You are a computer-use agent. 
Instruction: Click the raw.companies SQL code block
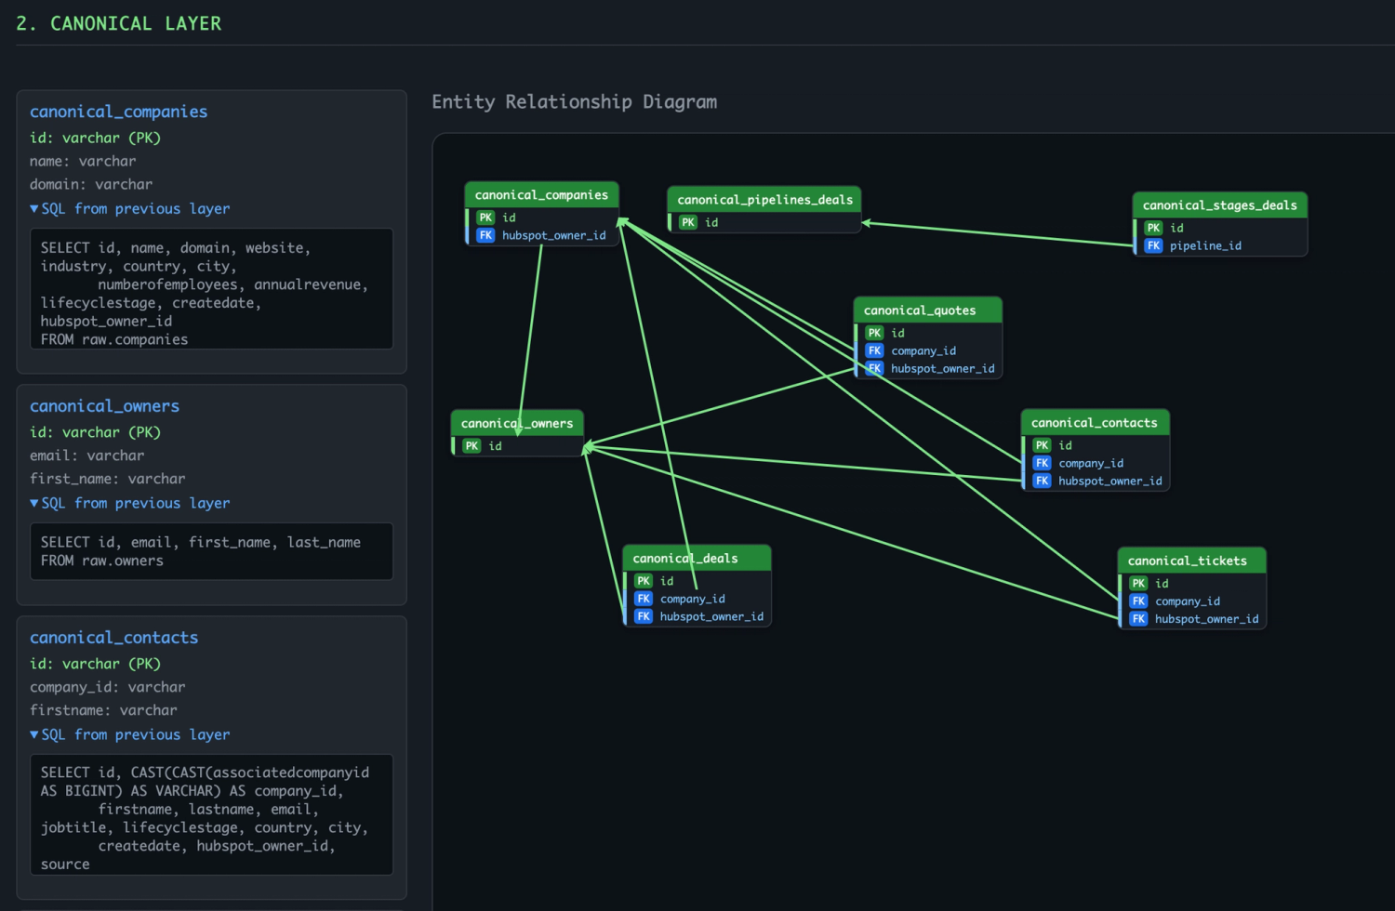(x=211, y=289)
